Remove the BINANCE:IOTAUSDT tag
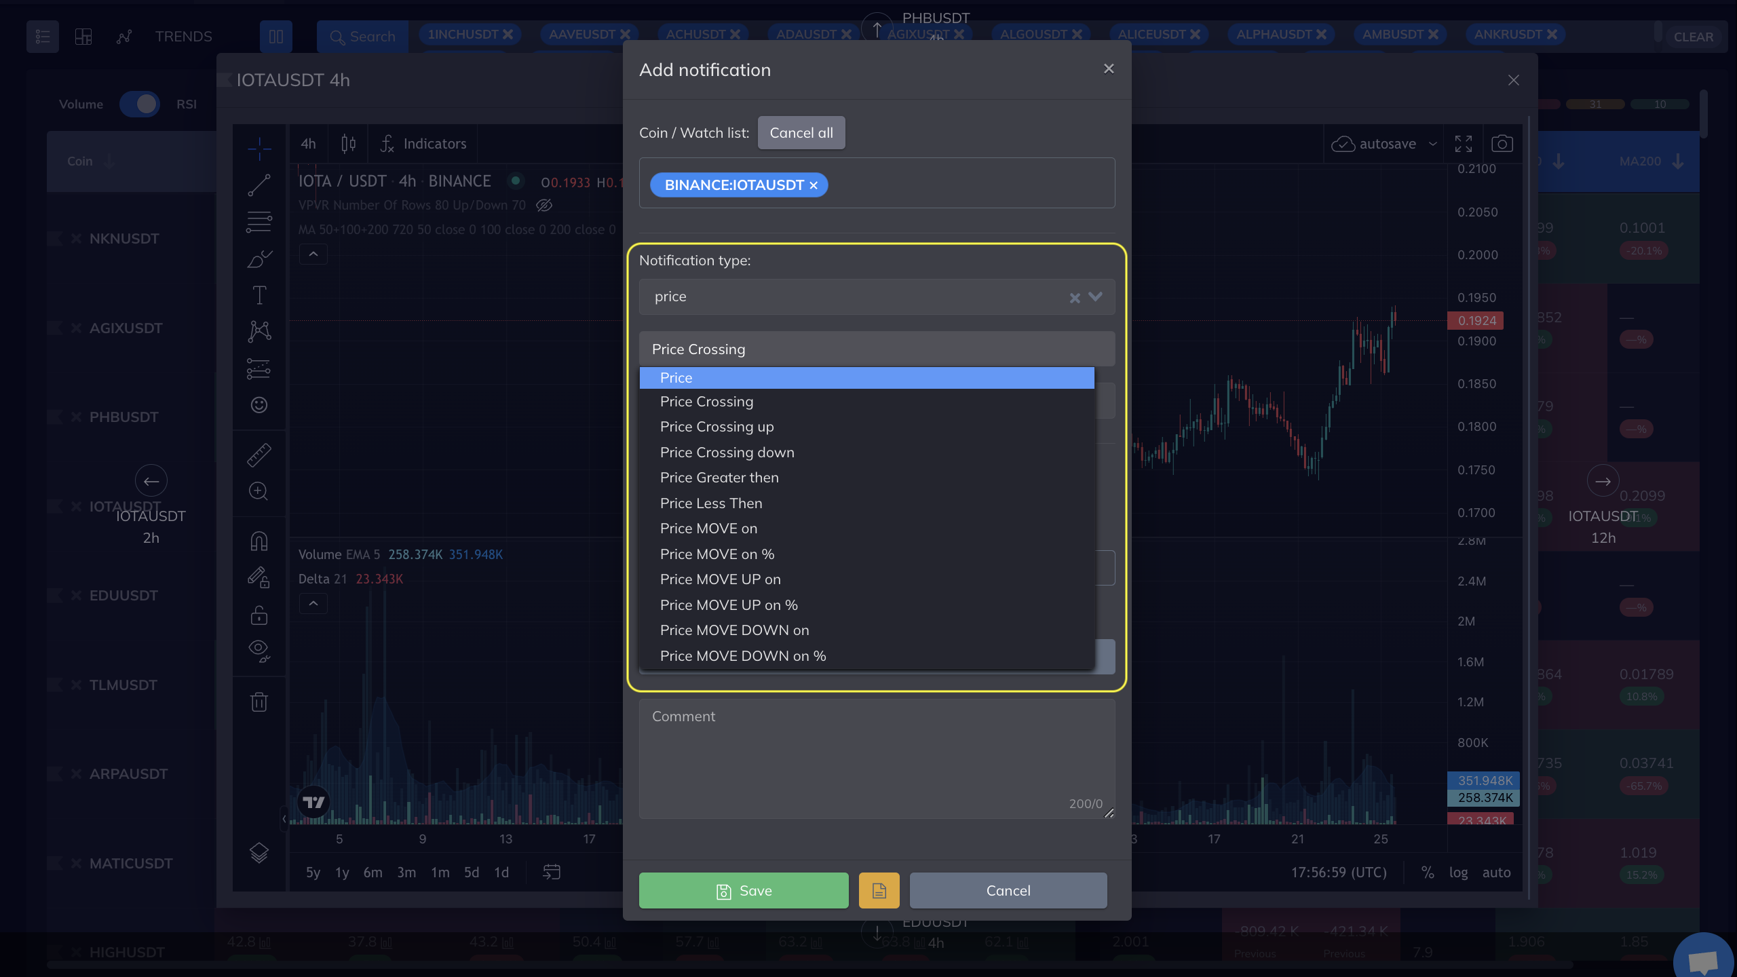The image size is (1737, 977). tap(814, 185)
